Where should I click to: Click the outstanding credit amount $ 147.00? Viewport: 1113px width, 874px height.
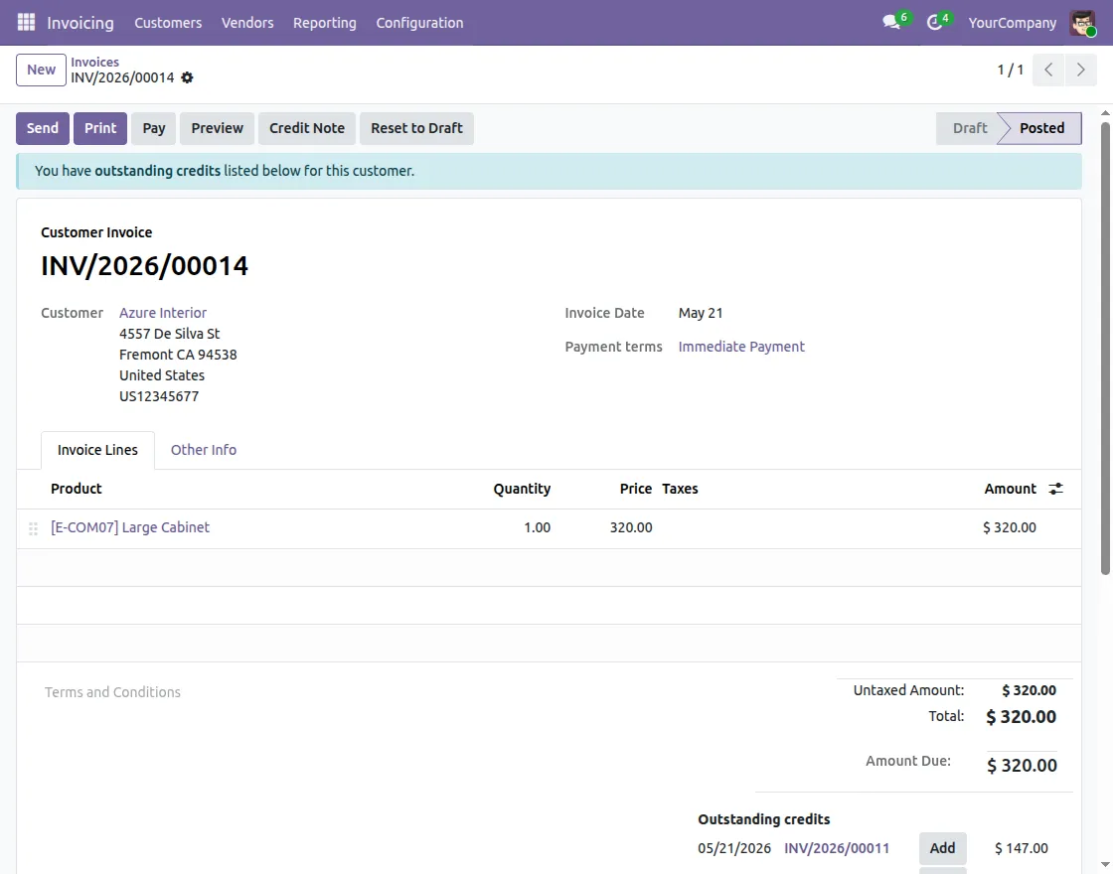1021,848
